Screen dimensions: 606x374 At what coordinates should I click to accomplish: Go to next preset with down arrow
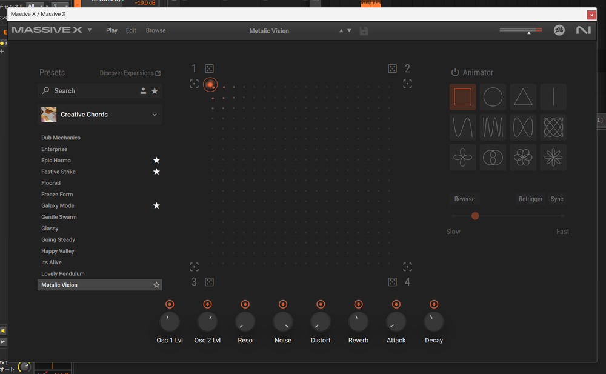pos(349,31)
